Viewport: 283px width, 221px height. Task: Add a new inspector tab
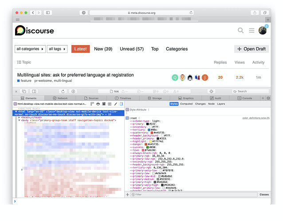263,98
